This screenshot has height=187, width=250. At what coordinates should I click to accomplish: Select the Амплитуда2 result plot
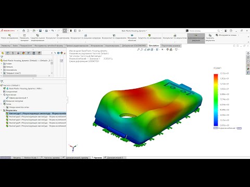pos(36,117)
